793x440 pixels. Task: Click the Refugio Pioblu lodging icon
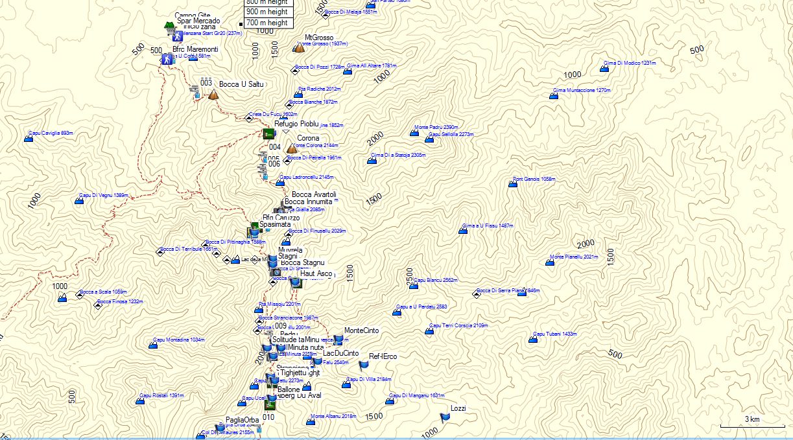click(268, 133)
